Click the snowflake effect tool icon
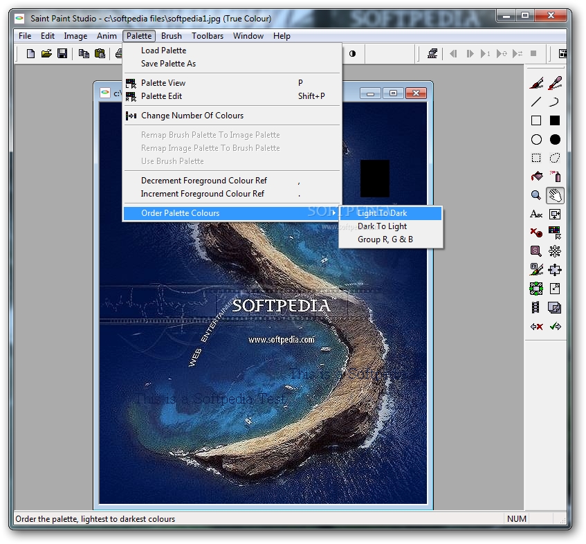The width and height of the screenshot is (586, 544). (555, 251)
